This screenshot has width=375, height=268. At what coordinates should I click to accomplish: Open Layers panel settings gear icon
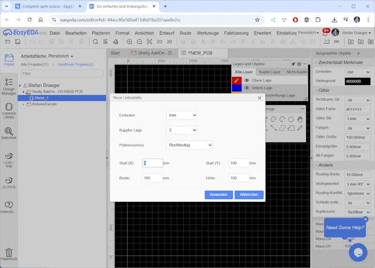(x=299, y=64)
